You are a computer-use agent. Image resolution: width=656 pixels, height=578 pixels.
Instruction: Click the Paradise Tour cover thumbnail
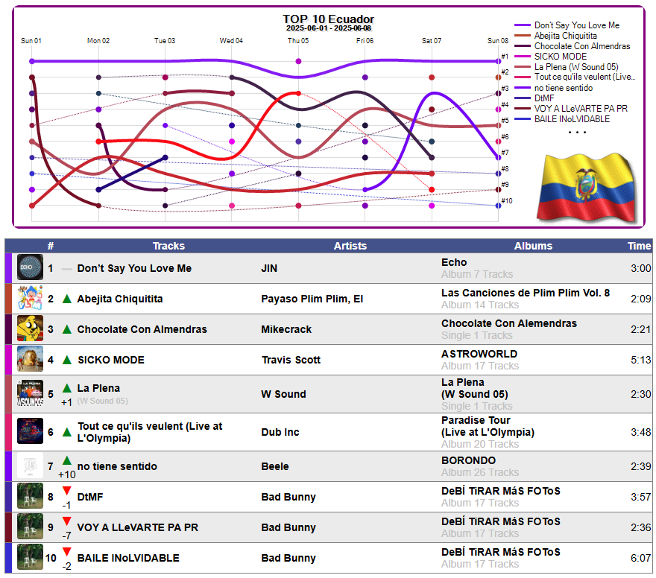(x=30, y=431)
